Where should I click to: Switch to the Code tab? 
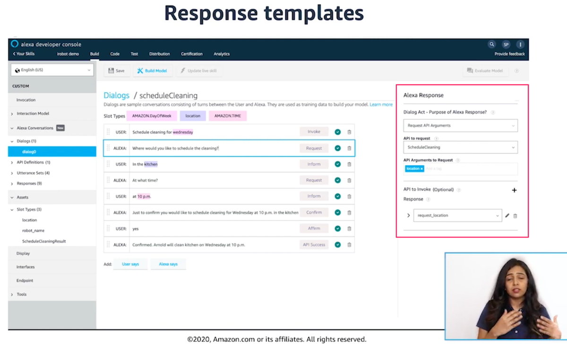[115, 54]
